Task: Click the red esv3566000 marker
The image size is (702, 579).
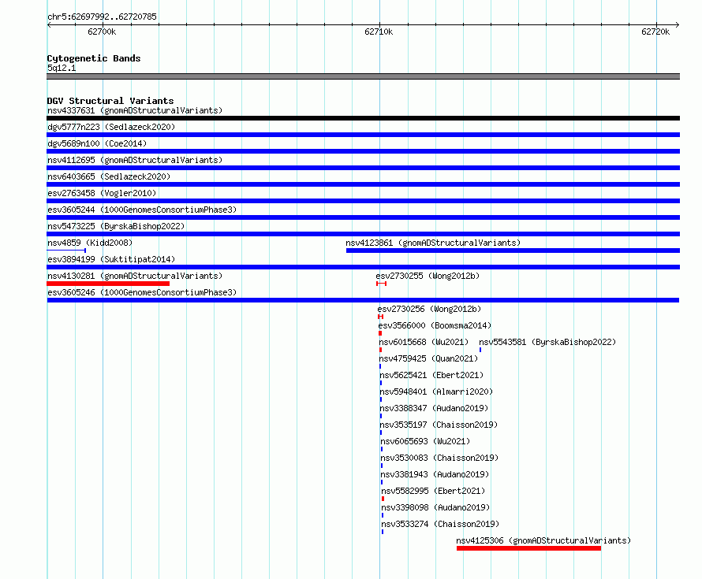Action: pyautogui.click(x=380, y=333)
